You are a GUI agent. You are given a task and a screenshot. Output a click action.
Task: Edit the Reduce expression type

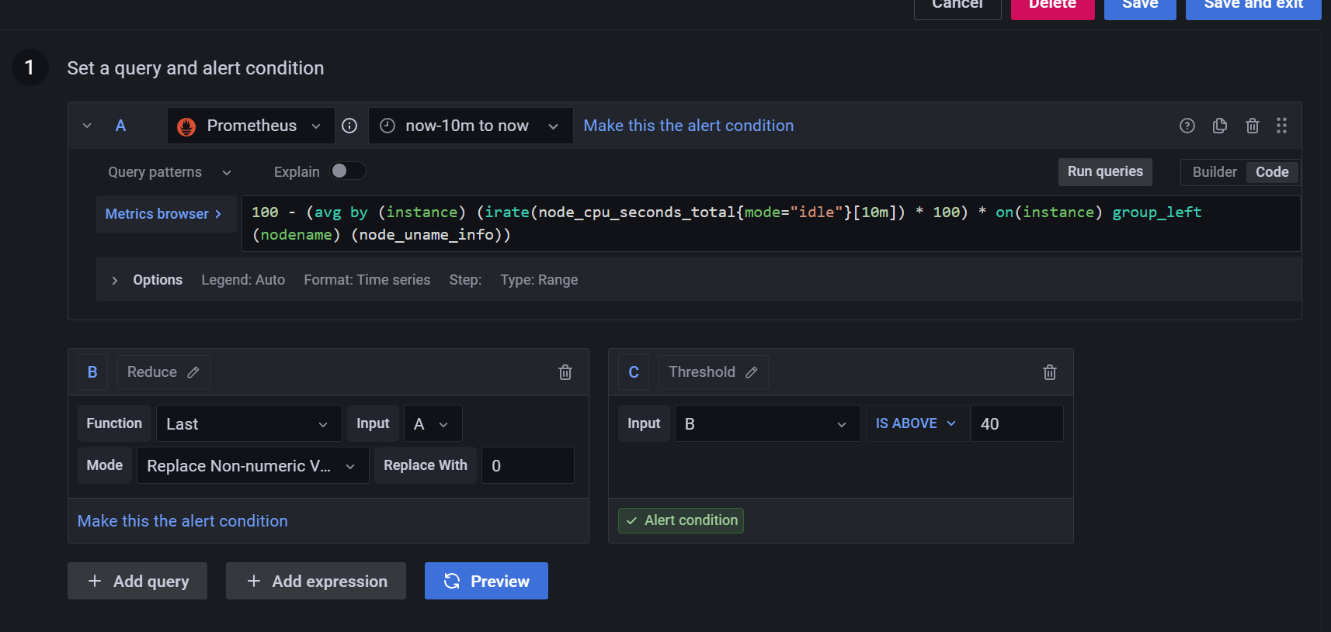pos(163,372)
